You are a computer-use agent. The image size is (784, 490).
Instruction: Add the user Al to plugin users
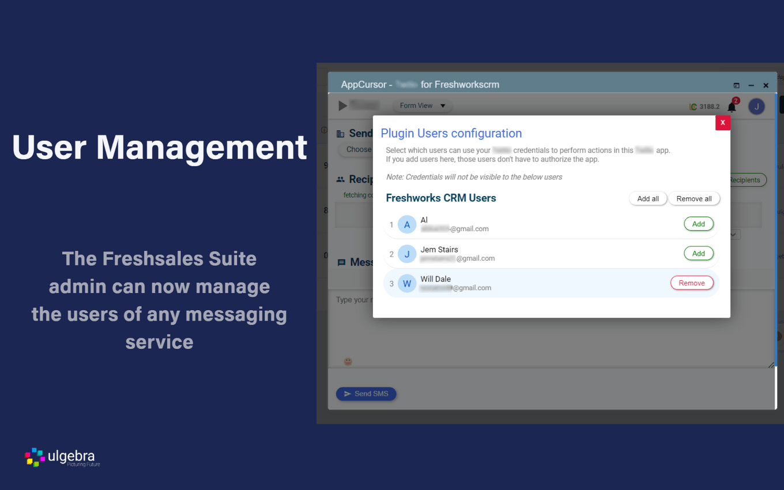699,224
